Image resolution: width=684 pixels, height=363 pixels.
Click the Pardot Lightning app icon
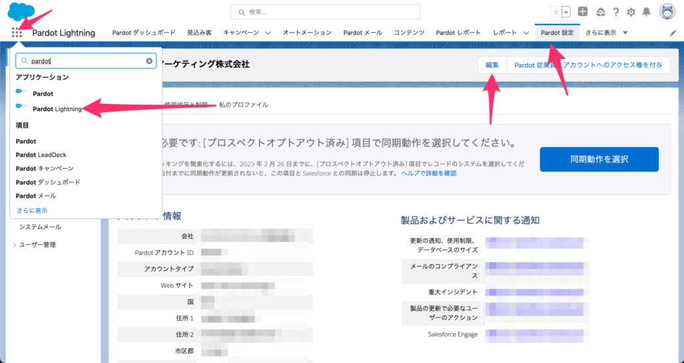click(21, 106)
